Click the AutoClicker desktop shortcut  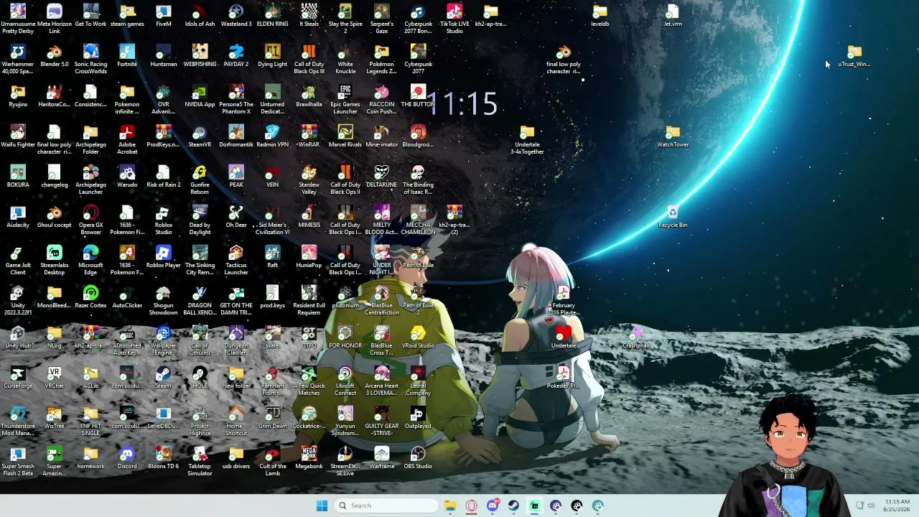127,297
